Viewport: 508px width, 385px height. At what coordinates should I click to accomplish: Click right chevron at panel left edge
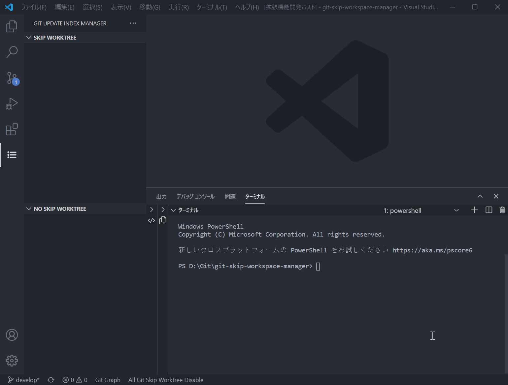click(152, 209)
